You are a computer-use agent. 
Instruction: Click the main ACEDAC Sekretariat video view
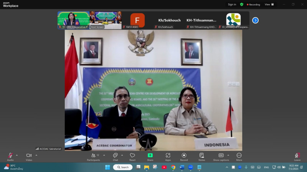[153, 90]
